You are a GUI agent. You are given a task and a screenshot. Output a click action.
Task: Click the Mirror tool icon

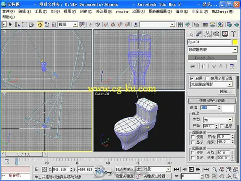point(181,25)
